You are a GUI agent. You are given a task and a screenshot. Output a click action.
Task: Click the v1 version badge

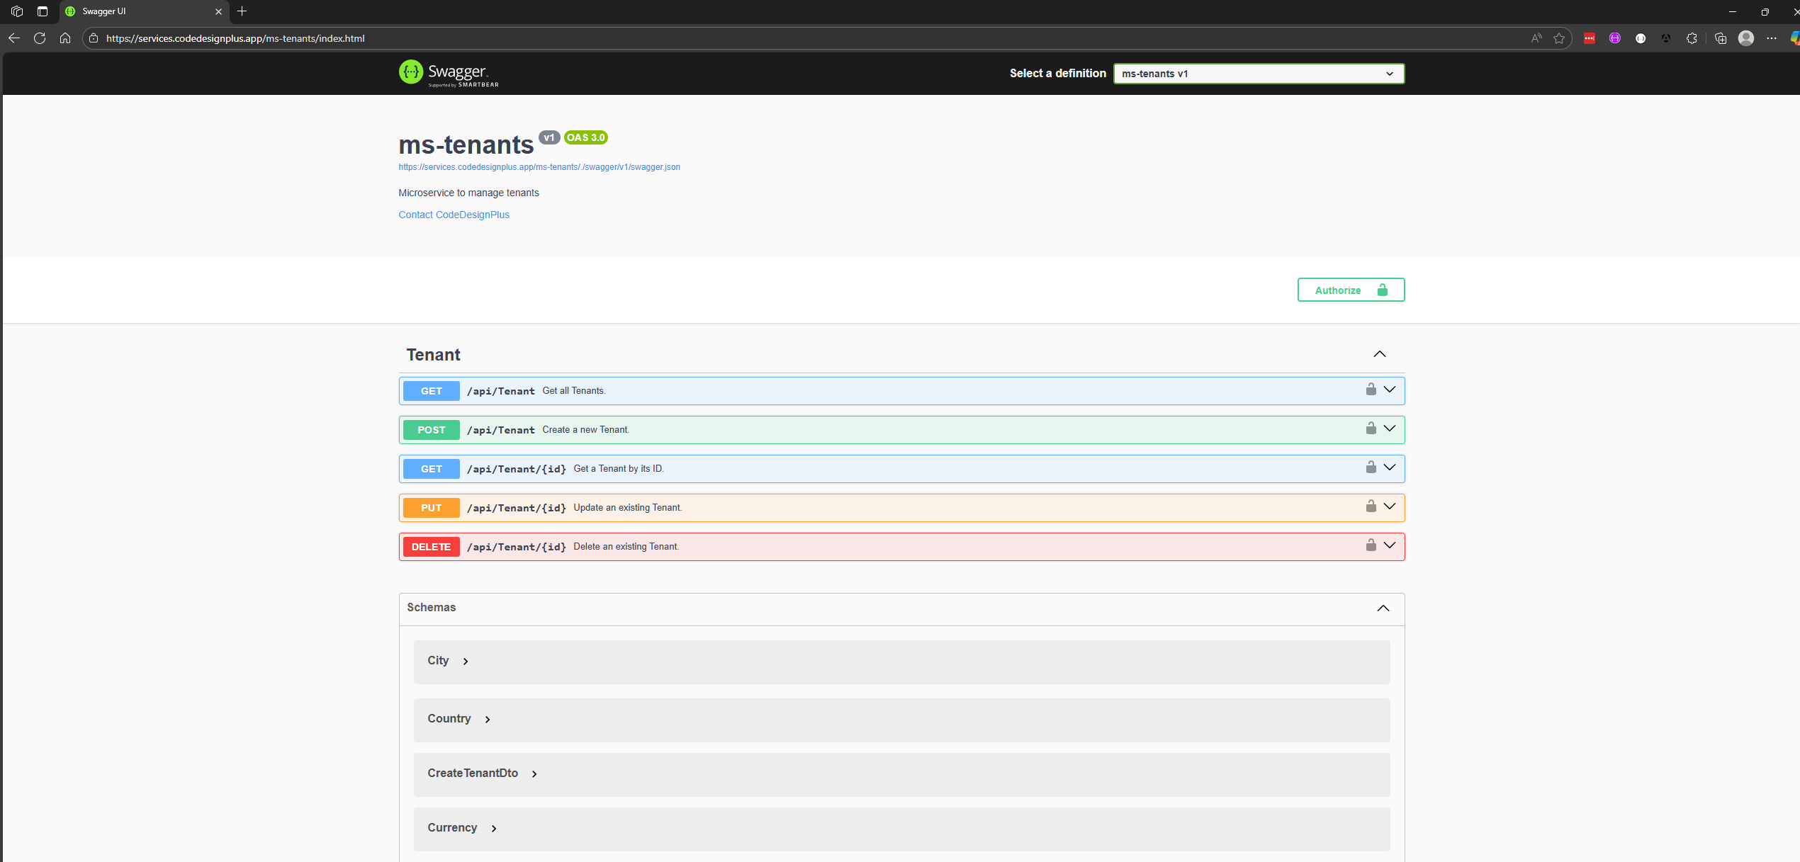(549, 137)
